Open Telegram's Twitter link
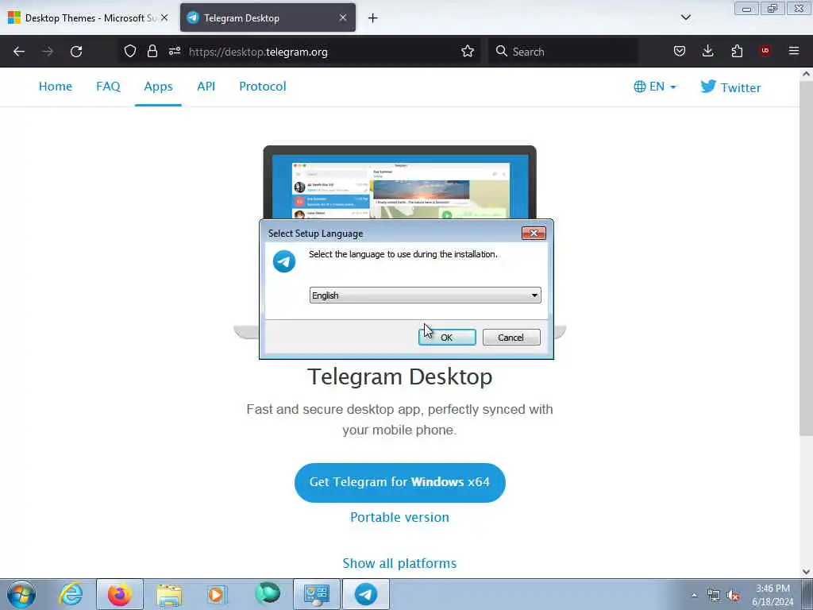The height and width of the screenshot is (610, 813). 730,87
